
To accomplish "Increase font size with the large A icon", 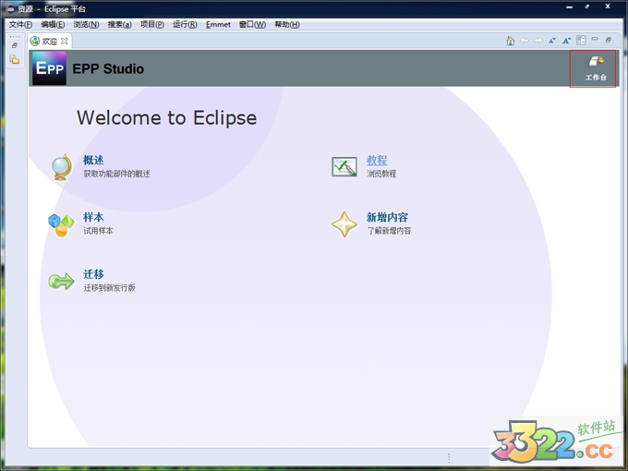I will pyautogui.click(x=566, y=41).
